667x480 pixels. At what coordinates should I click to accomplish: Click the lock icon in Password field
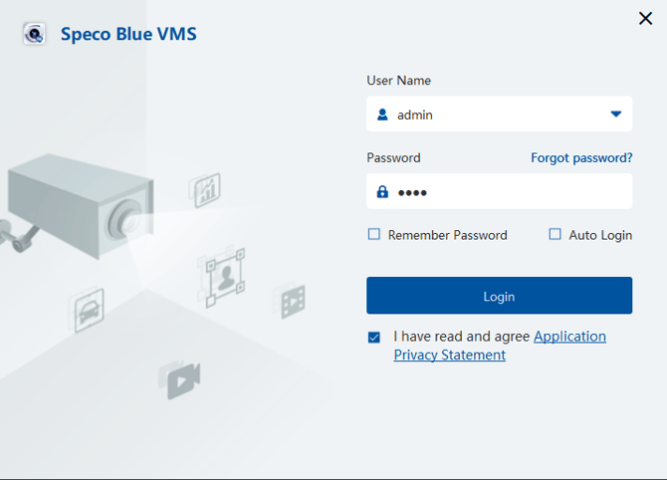click(382, 192)
